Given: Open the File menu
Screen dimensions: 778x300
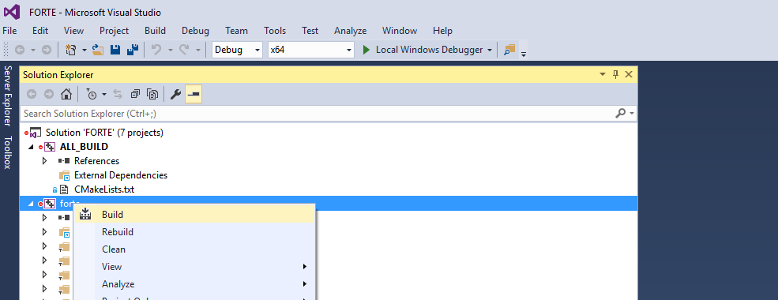Looking at the screenshot, I should pos(10,31).
